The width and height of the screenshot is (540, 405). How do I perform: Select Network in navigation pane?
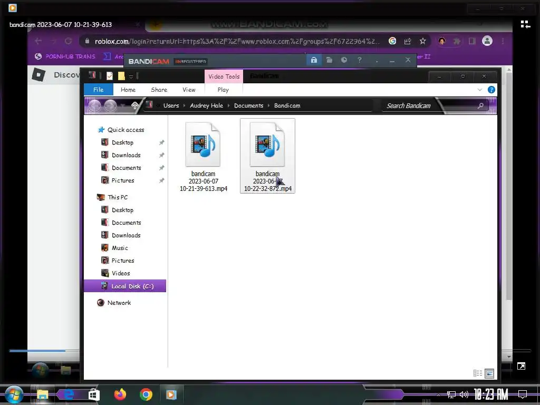click(x=119, y=303)
